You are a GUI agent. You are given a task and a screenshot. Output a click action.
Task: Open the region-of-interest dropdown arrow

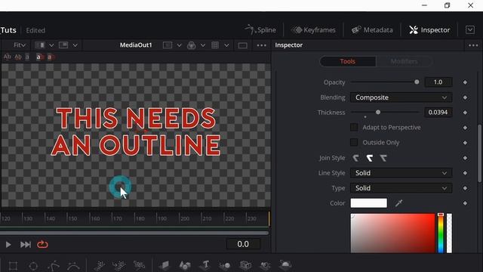tap(179, 45)
